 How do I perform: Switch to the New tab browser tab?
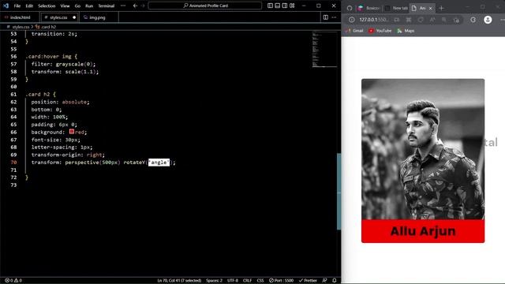tap(397, 8)
